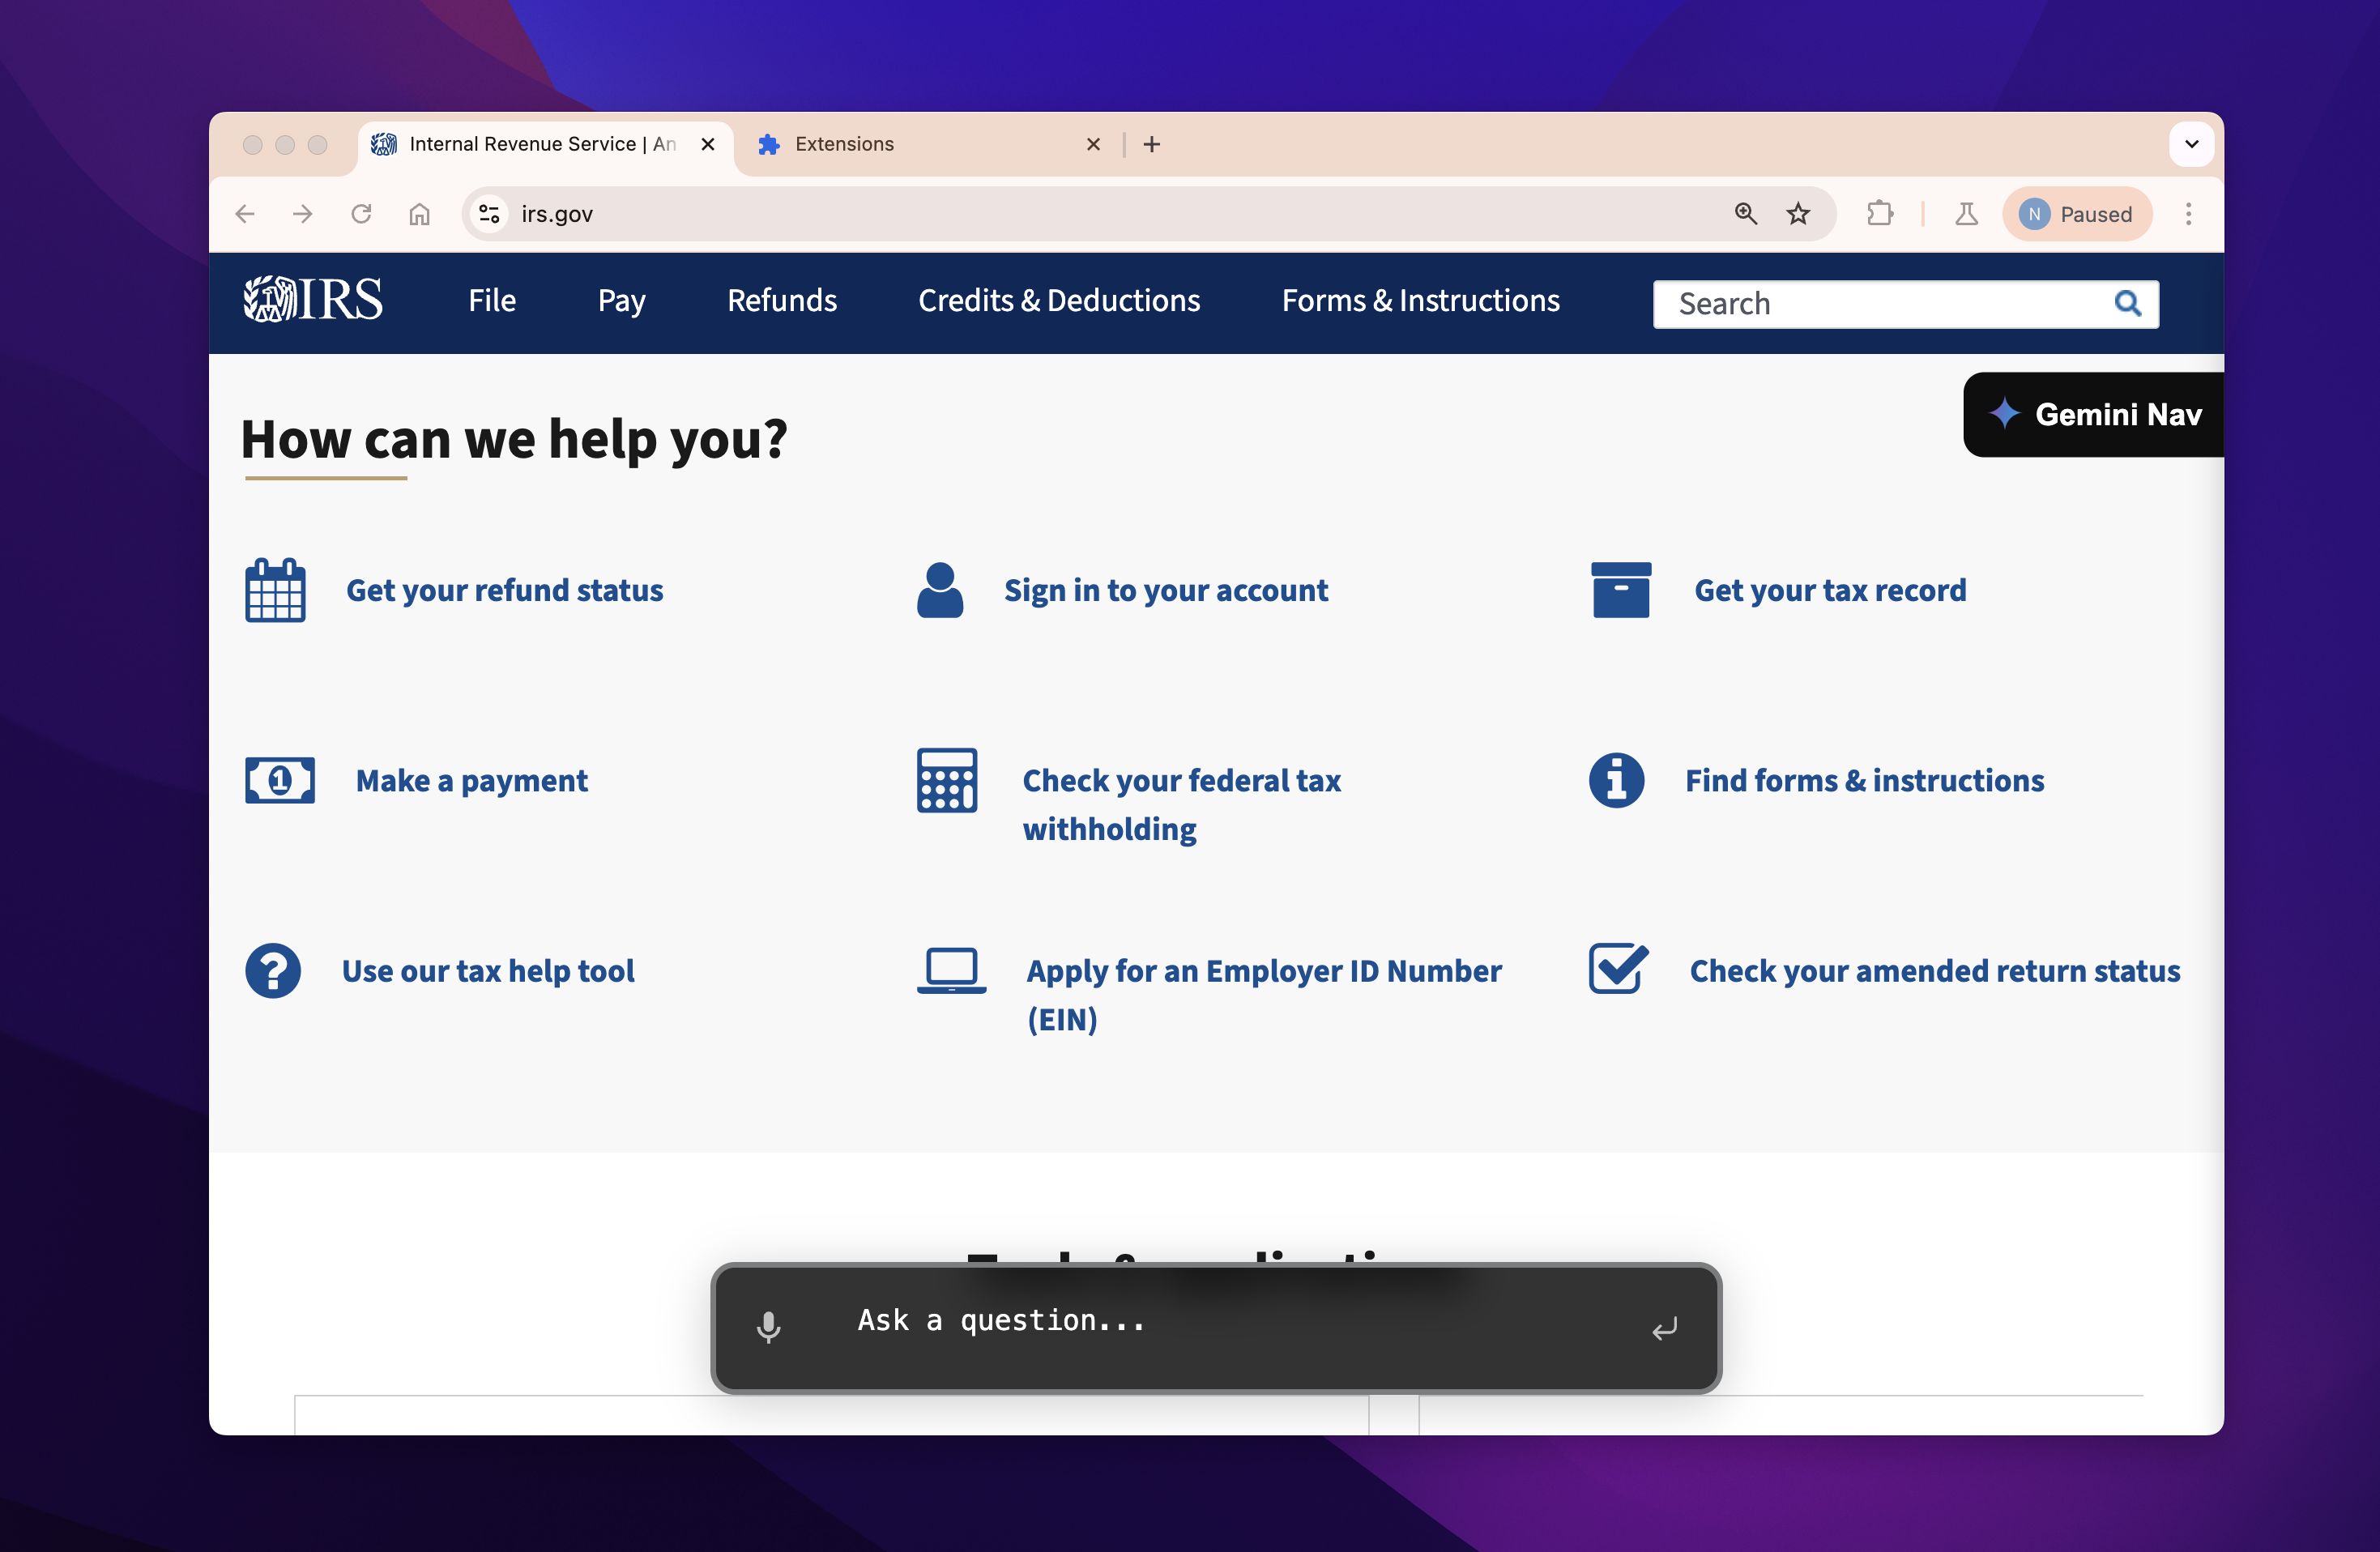
Task: Click the search magnifier icon in IRS search
Action: point(2127,303)
